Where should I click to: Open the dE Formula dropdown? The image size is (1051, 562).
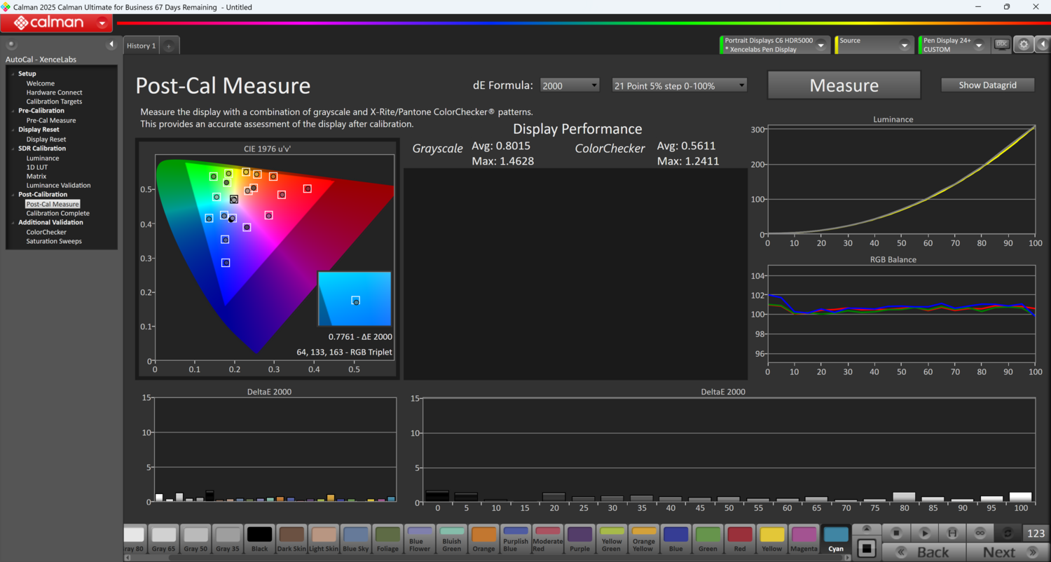click(570, 85)
